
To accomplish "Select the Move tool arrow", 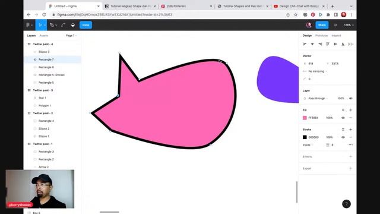I will click(40, 25).
